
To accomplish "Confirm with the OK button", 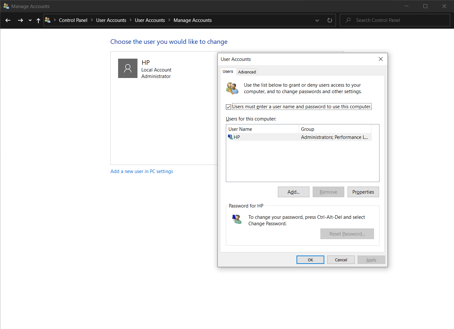I will pyautogui.click(x=310, y=259).
